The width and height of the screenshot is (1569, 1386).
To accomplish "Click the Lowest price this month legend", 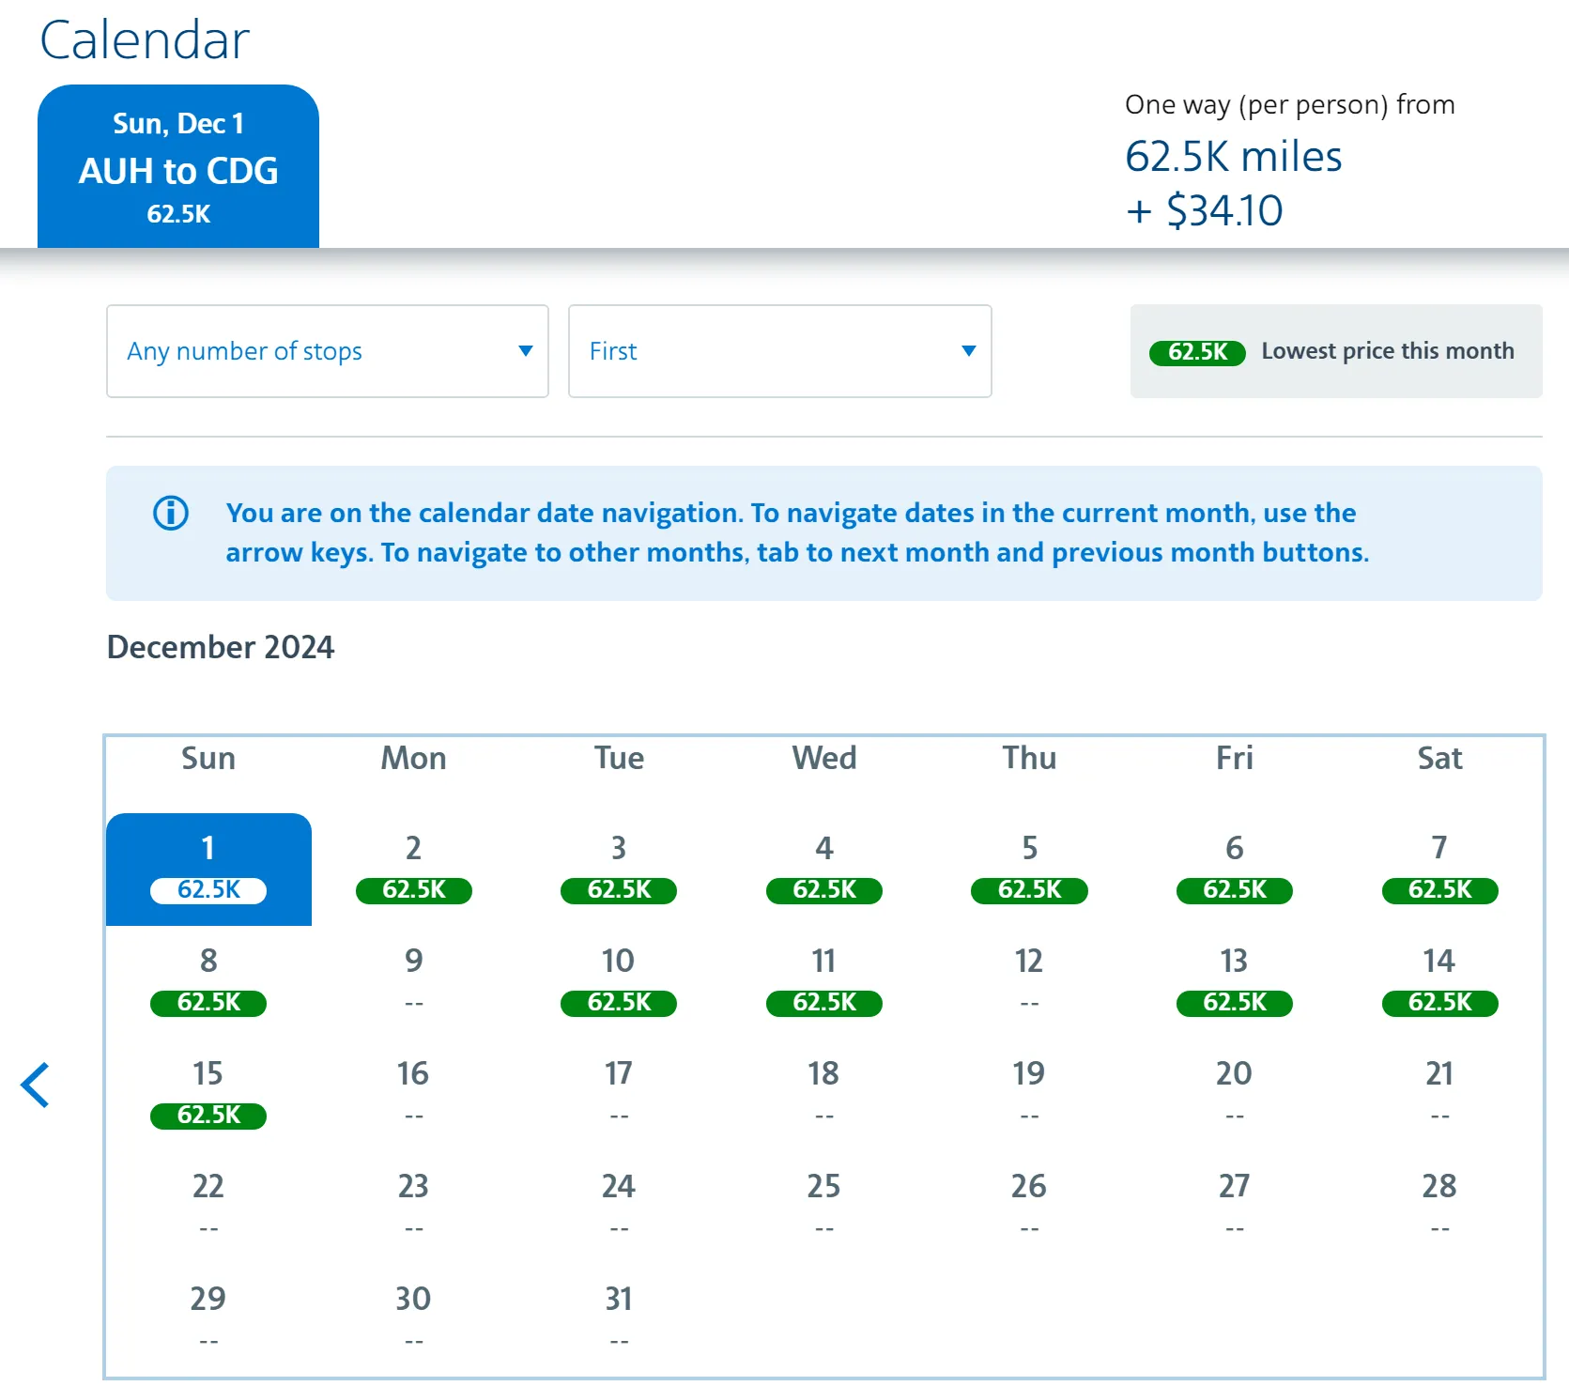I will click(1335, 351).
